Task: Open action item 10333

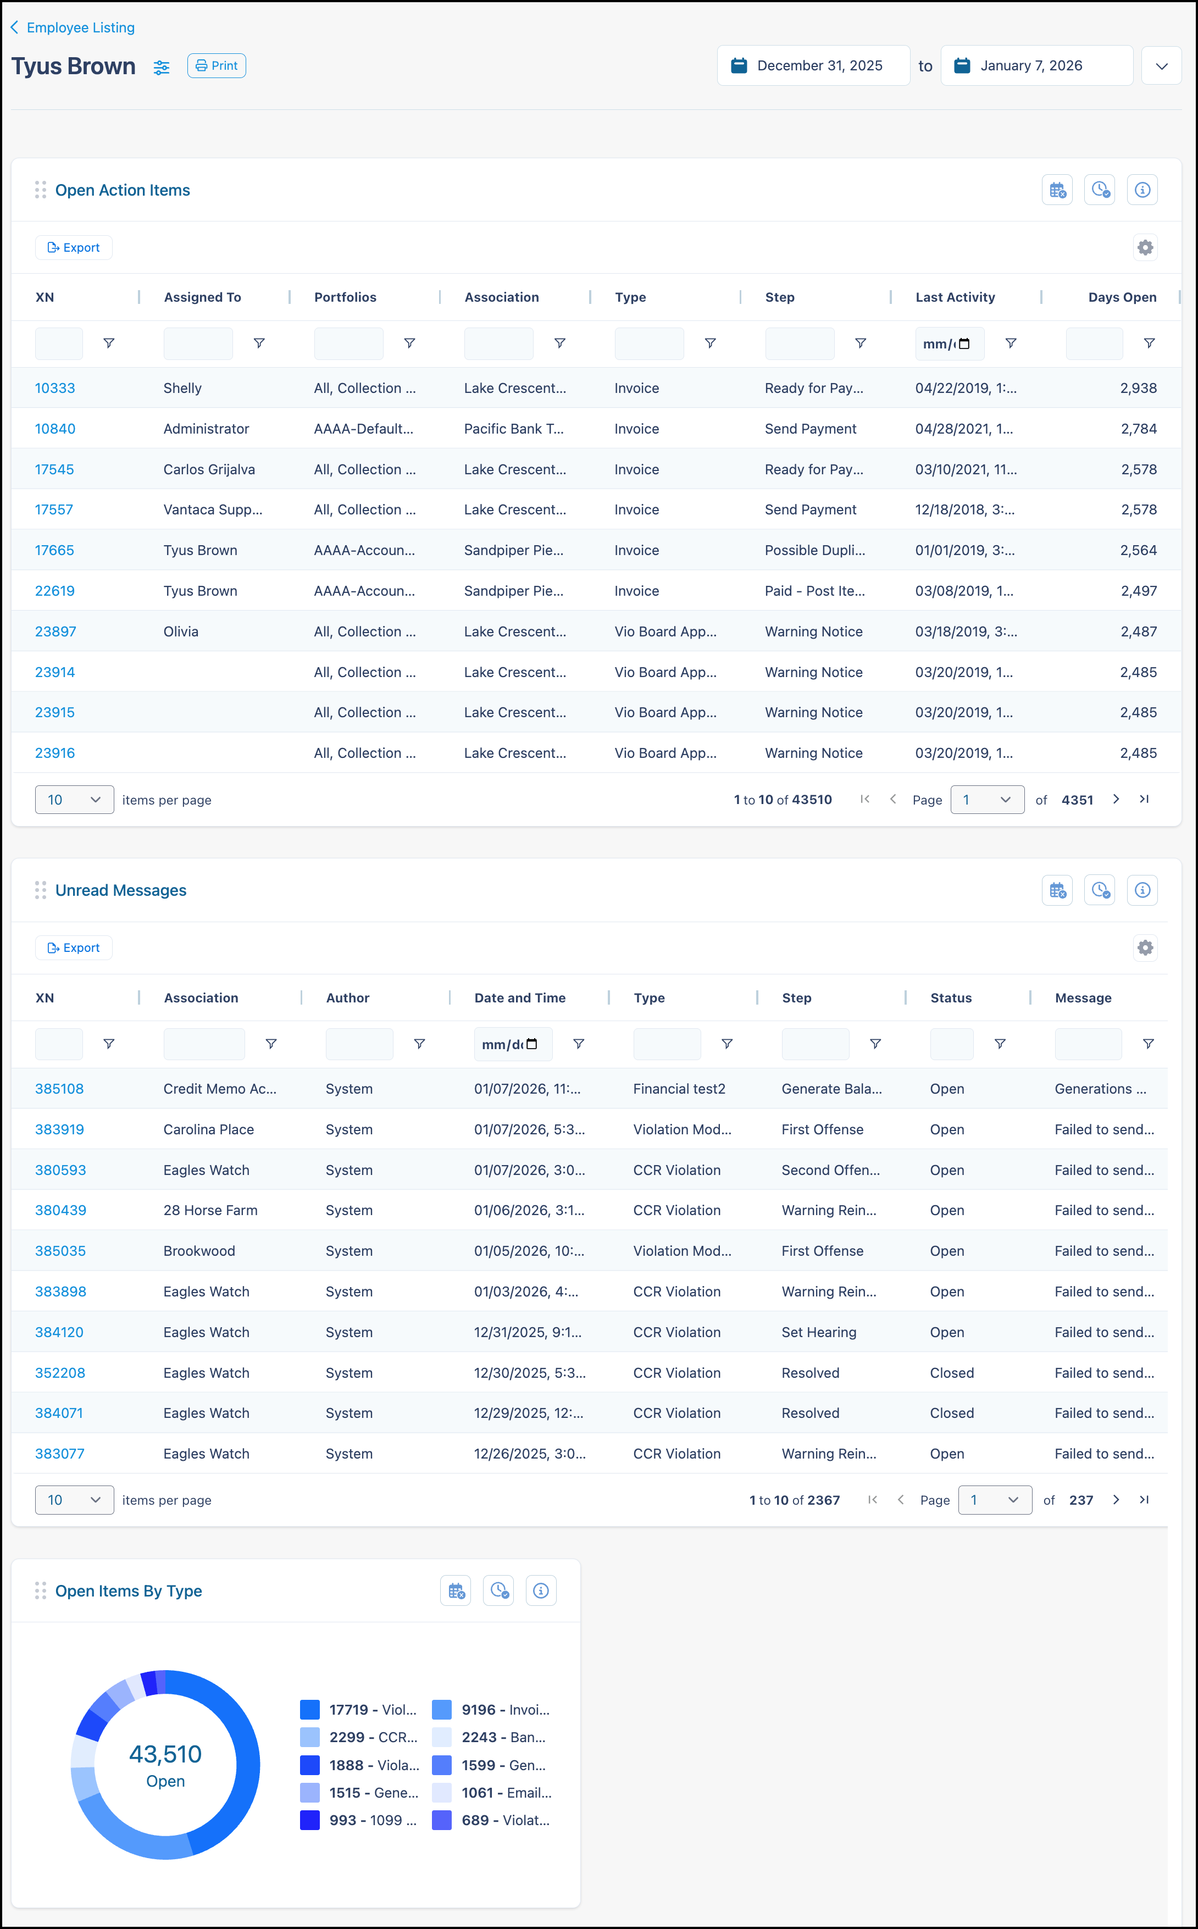Action: click(54, 388)
